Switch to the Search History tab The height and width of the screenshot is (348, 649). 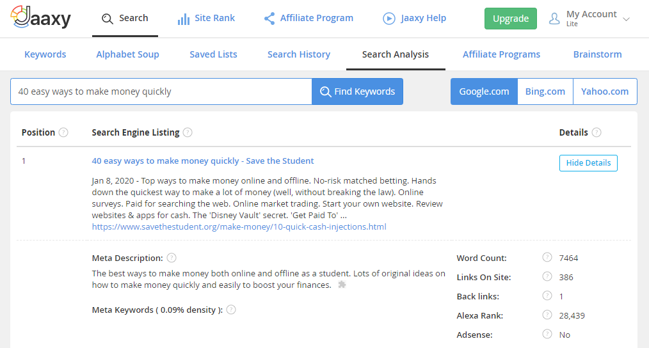pyautogui.click(x=299, y=54)
